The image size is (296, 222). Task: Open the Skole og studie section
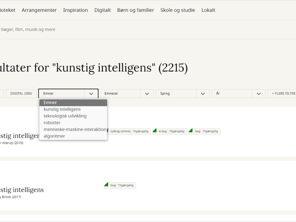tap(178, 10)
